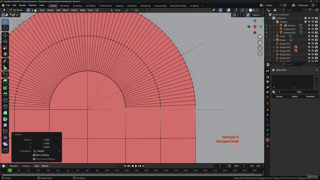This screenshot has height=180, width=320.
Task: Click the zoom view magnifier gizmo
Action: [x=260, y=36]
